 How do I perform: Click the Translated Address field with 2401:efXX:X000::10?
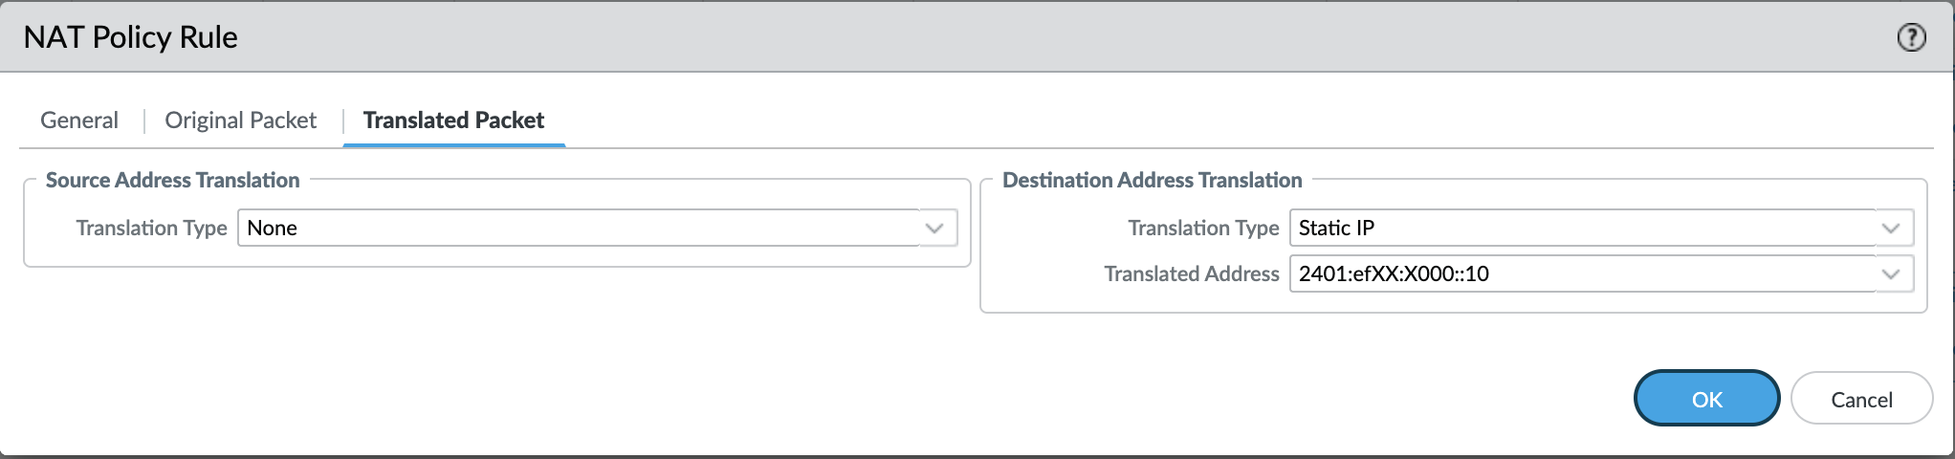coord(1578,274)
